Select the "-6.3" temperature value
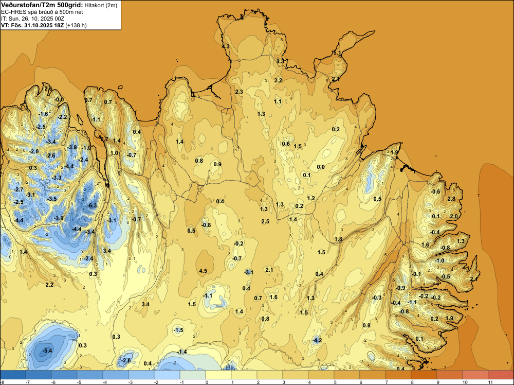514x385 pixels. click(x=93, y=205)
